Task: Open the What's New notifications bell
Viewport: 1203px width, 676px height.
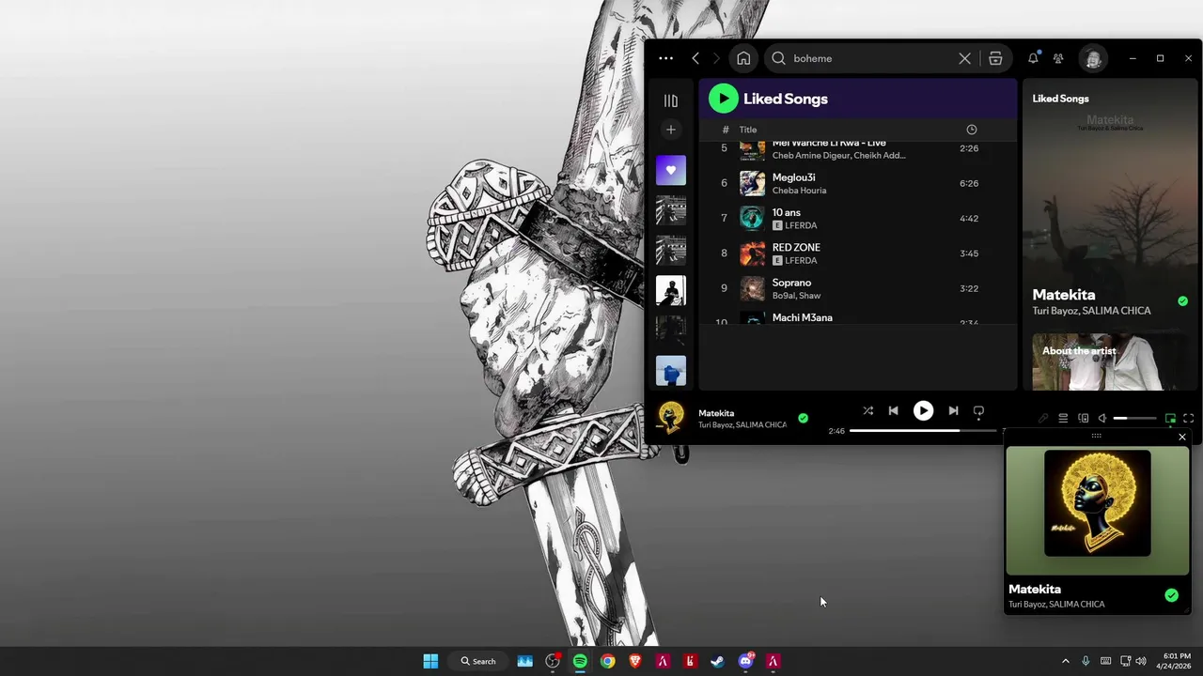Action: click(1033, 58)
